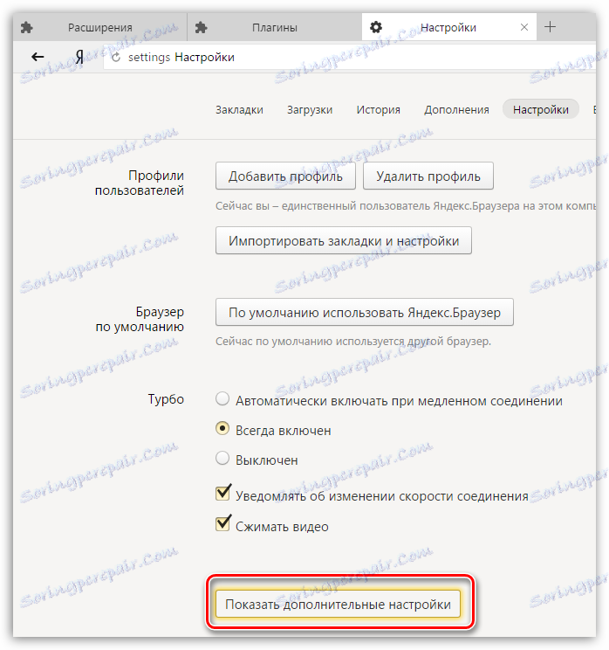The height and width of the screenshot is (650, 609).
Task: Click text starting "Сейчас вы – единственный пользователь"
Action: 406,206
